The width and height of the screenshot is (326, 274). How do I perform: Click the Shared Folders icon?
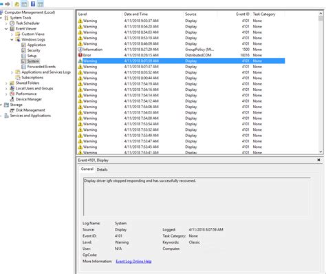tap(12, 83)
